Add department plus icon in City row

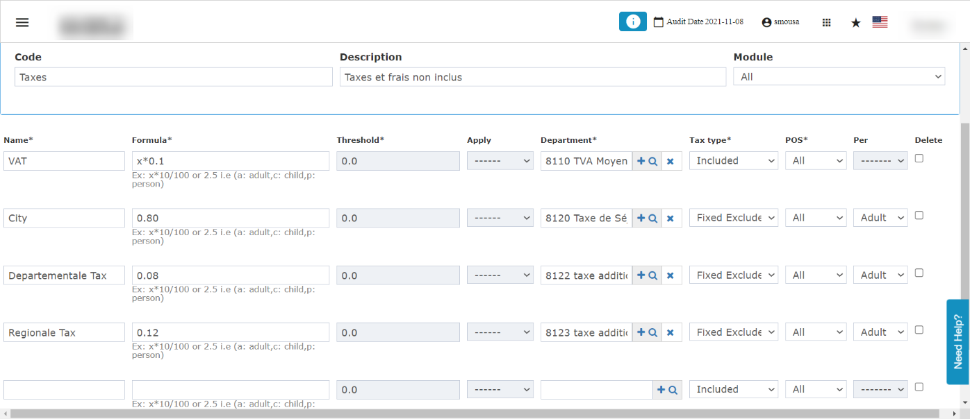(641, 218)
